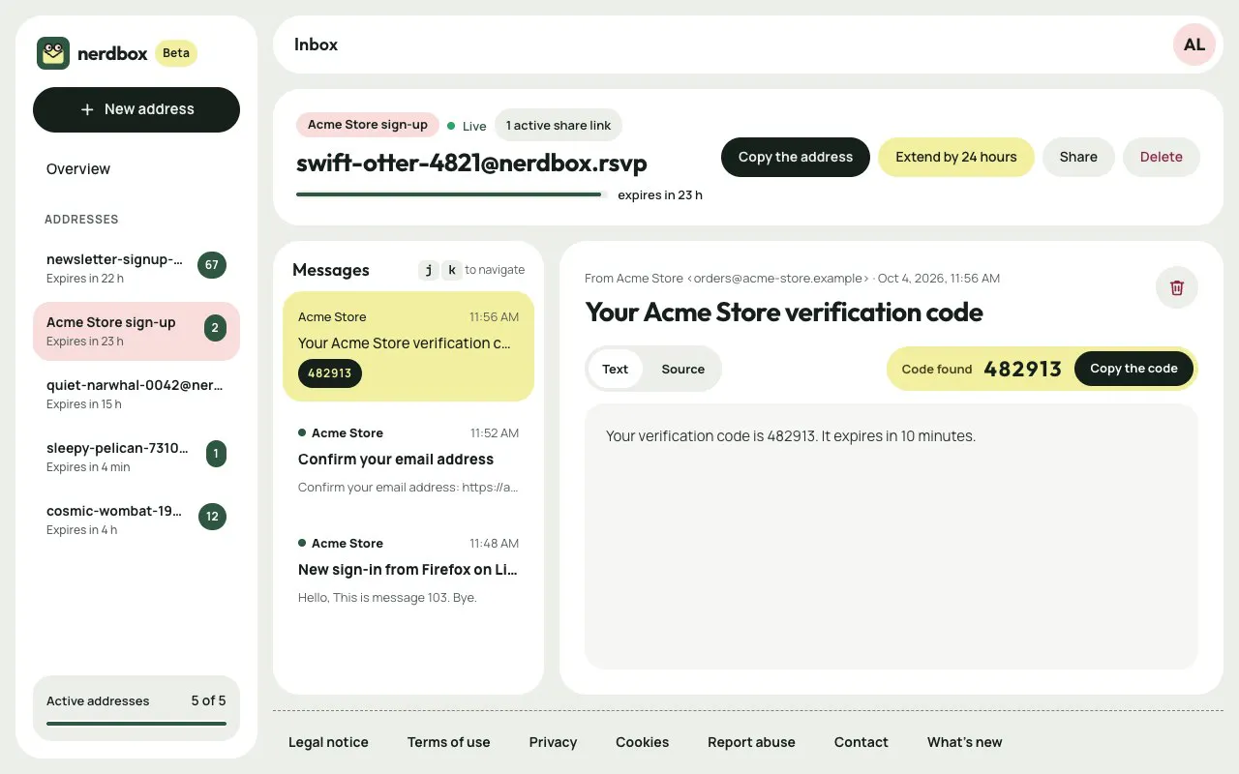
Task: Open the Confirm your email address message
Action: pyautogui.click(x=408, y=460)
